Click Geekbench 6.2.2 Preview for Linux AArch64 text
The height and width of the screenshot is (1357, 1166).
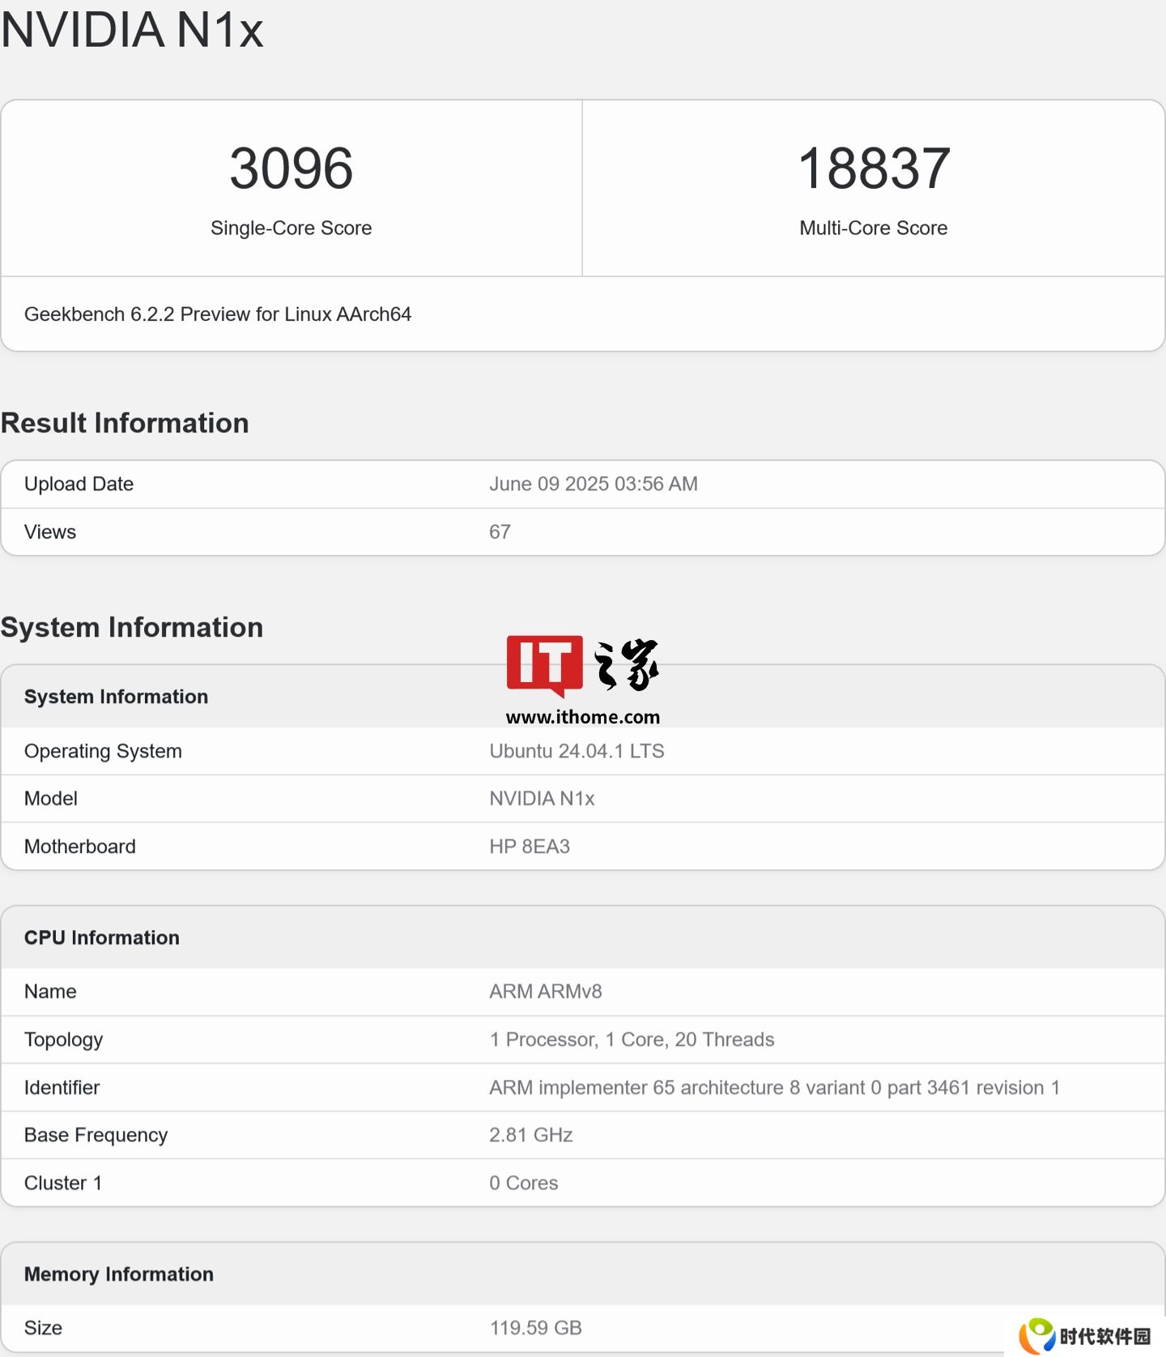[x=218, y=314]
